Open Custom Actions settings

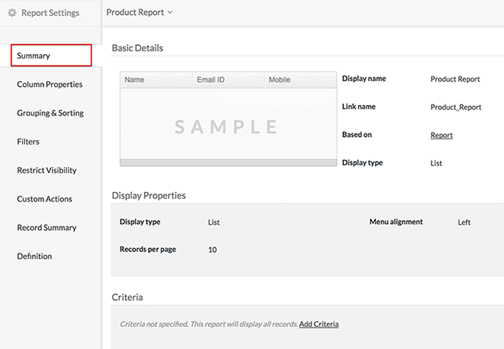pyautogui.click(x=44, y=199)
